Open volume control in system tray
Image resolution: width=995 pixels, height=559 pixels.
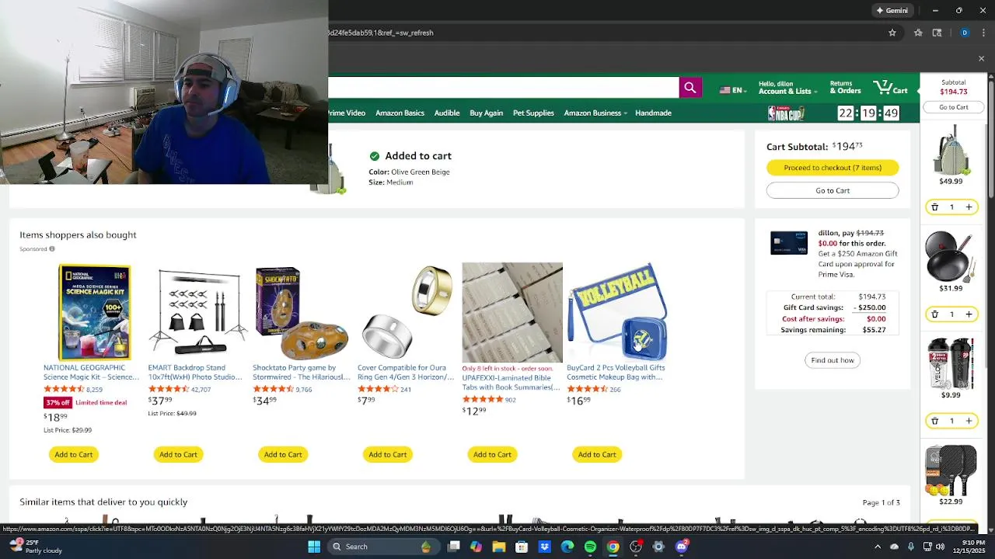tap(941, 547)
